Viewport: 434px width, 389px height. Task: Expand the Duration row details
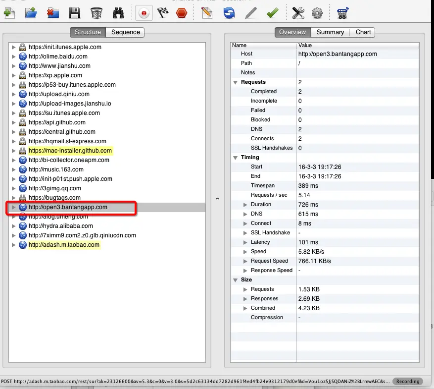coord(245,205)
